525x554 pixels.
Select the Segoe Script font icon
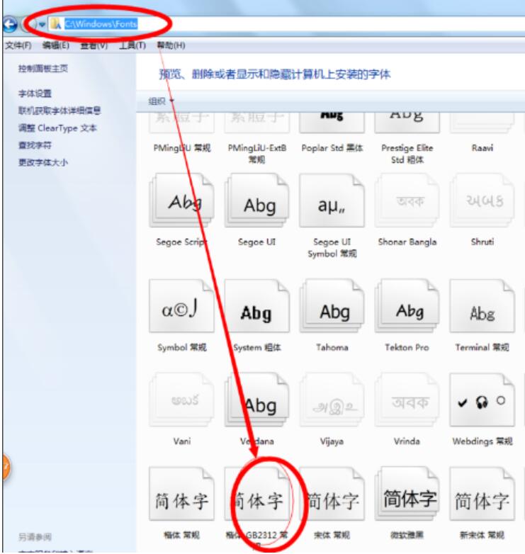pyautogui.click(x=181, y=200)
